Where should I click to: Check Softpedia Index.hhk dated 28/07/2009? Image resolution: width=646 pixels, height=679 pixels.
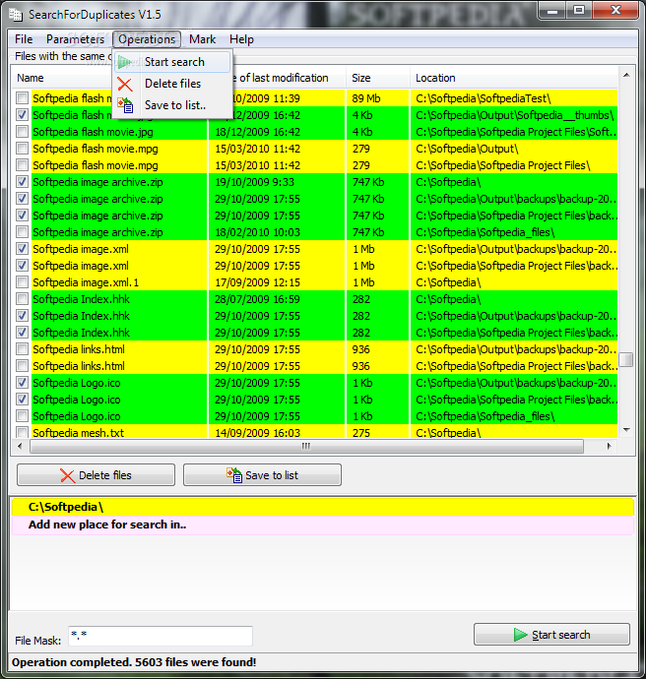click(22, 299)
